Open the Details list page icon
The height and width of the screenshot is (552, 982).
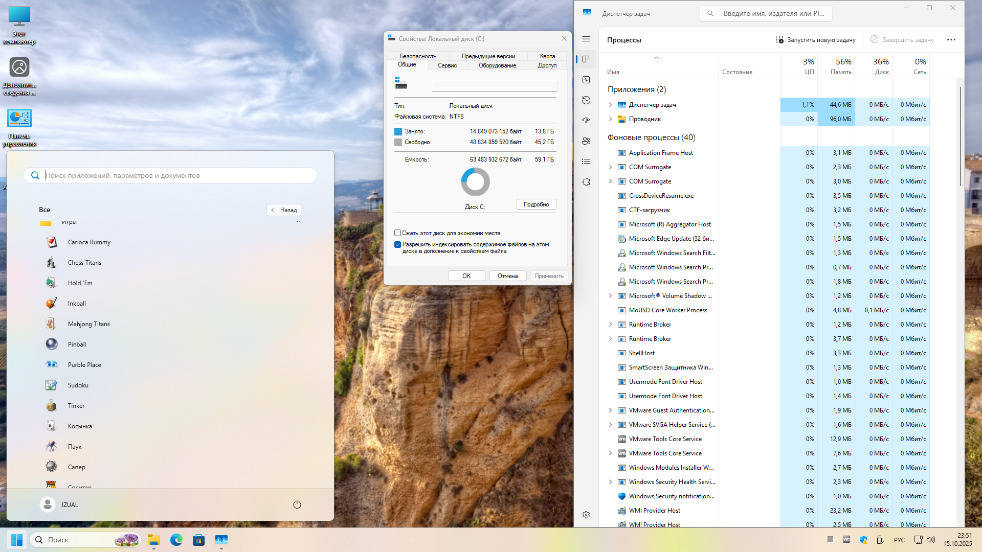click(x=586, y=162)
